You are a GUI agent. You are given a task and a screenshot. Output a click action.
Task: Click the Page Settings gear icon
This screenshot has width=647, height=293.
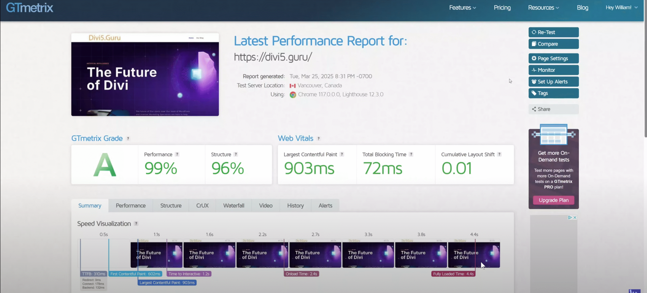[534, 58]
